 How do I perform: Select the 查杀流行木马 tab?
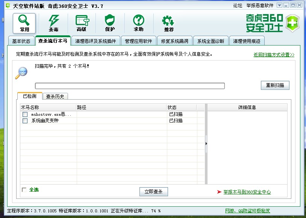click(x=53, y=41)
